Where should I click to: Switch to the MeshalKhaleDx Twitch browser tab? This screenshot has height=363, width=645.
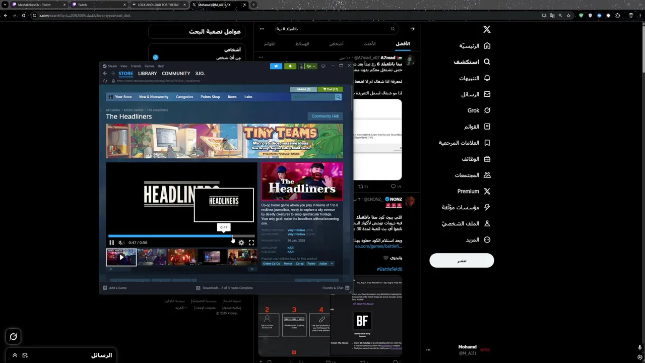tap(38, 5)
